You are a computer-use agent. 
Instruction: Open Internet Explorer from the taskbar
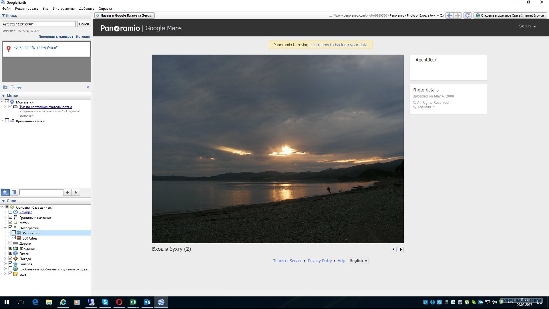click(63, 302)
